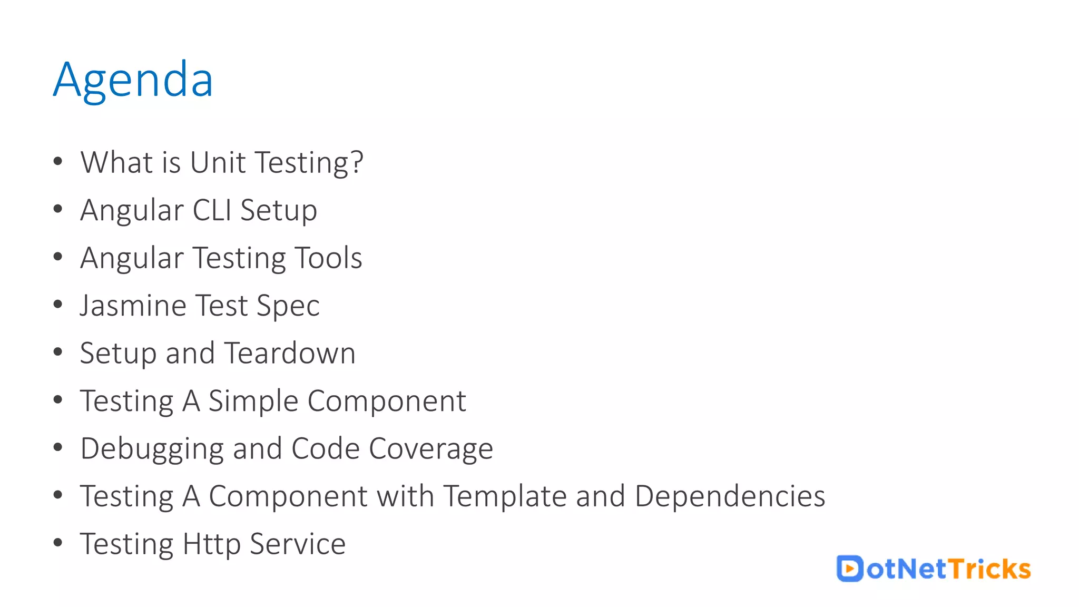Click 'Jasmine Test Spec' agenda item
1079x607 pixels.
tap(200, 306)
